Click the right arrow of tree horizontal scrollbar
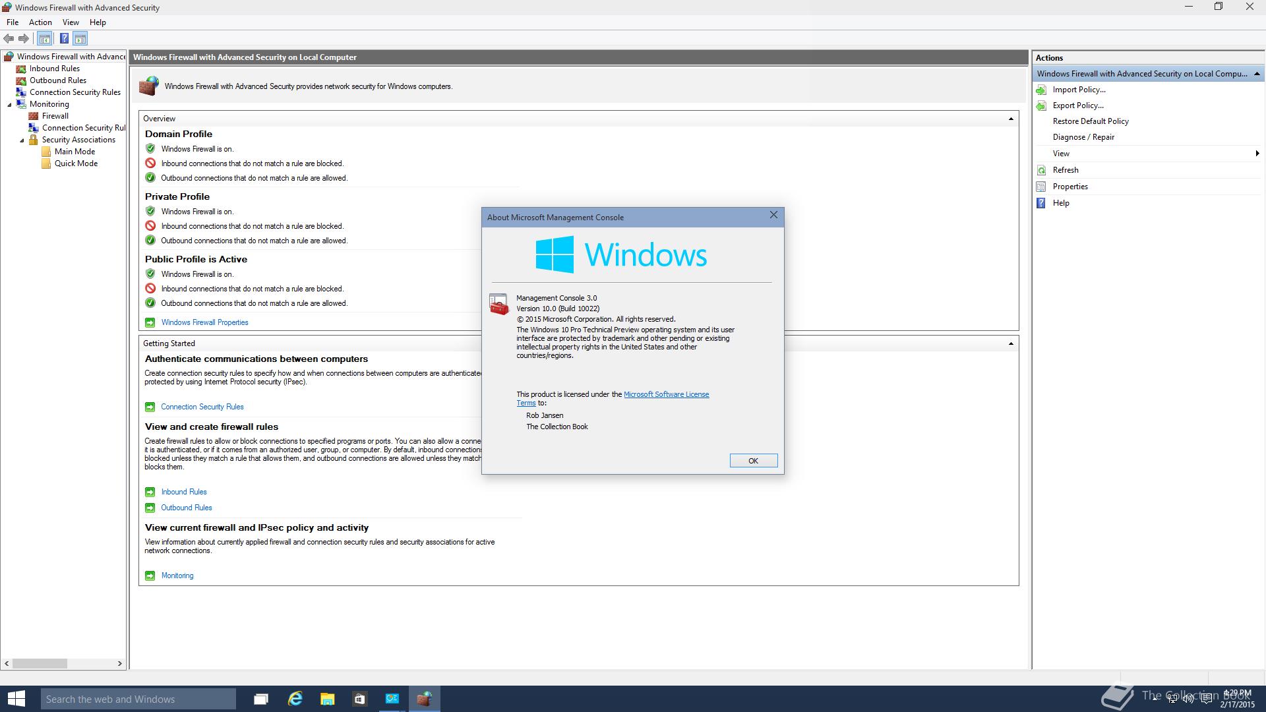 120,664
